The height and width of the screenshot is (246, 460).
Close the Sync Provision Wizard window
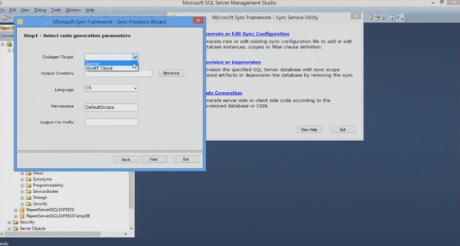click(198, 21)
